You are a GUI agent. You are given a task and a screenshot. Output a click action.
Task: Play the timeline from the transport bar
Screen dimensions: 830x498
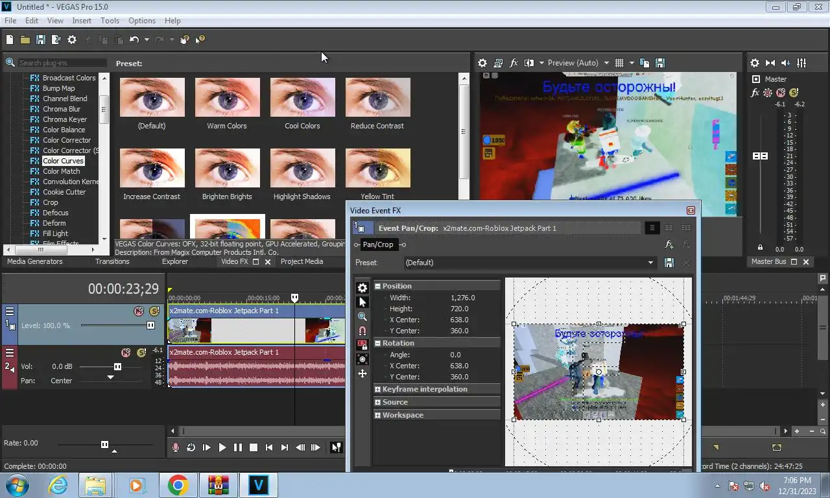[222, 447]
